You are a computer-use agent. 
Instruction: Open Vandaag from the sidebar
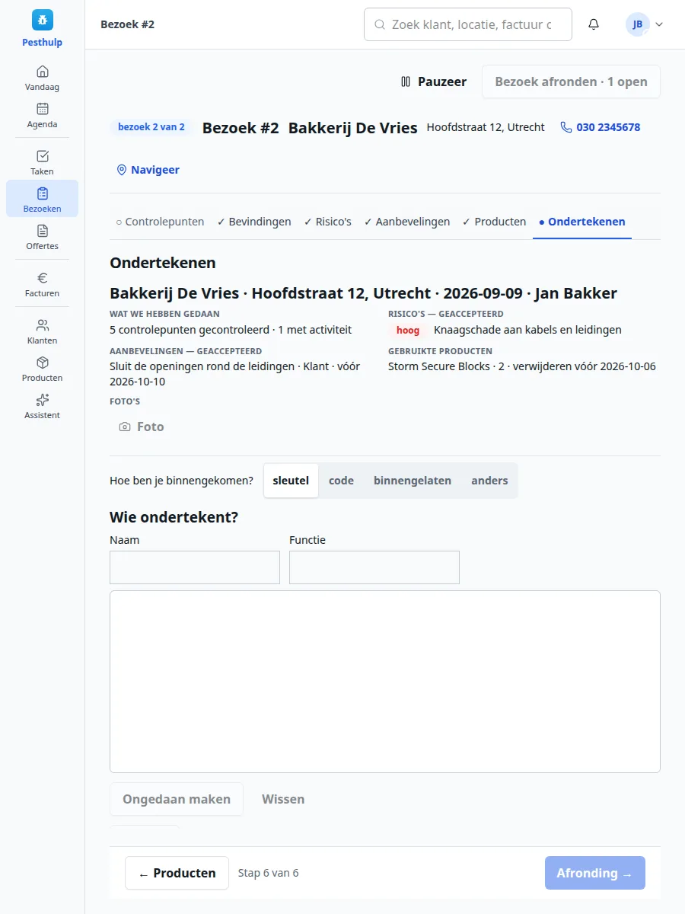[x=42, y=78]
